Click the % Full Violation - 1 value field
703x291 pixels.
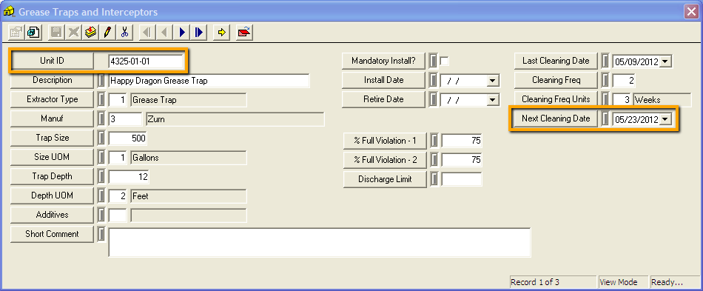[x=462, y=141]
